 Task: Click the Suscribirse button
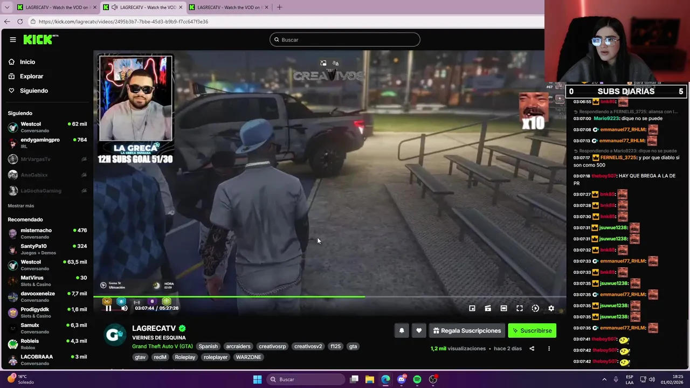click(x=532, y=331)
